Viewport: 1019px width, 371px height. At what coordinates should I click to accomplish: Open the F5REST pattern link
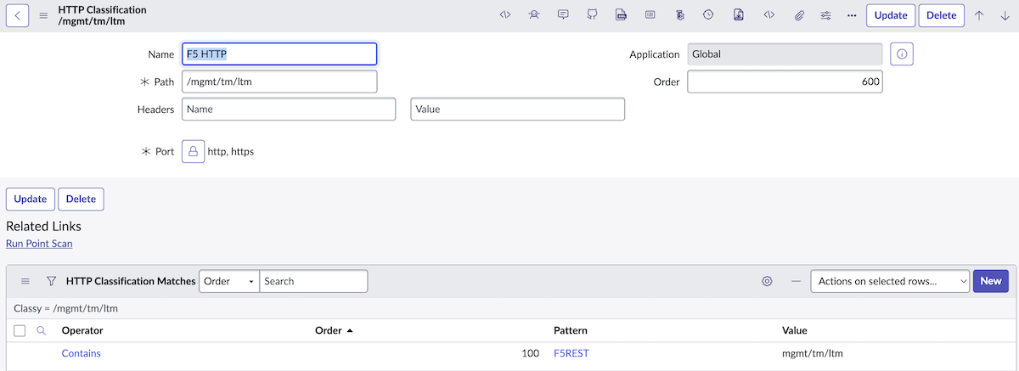(571, 353)
